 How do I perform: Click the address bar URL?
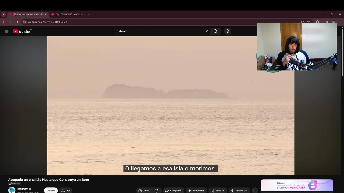pyautogui.click(x=48, y=22)
